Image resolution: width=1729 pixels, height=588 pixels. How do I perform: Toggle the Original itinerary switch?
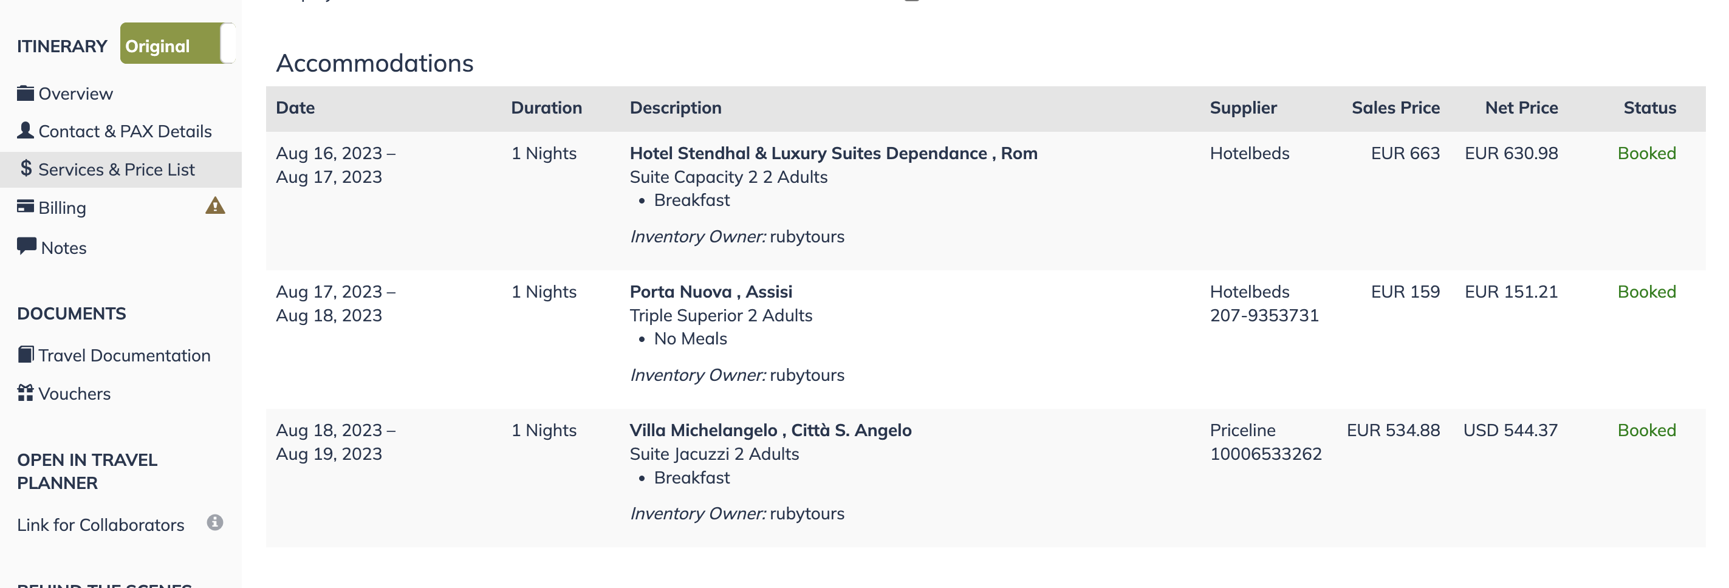point(178,44)
